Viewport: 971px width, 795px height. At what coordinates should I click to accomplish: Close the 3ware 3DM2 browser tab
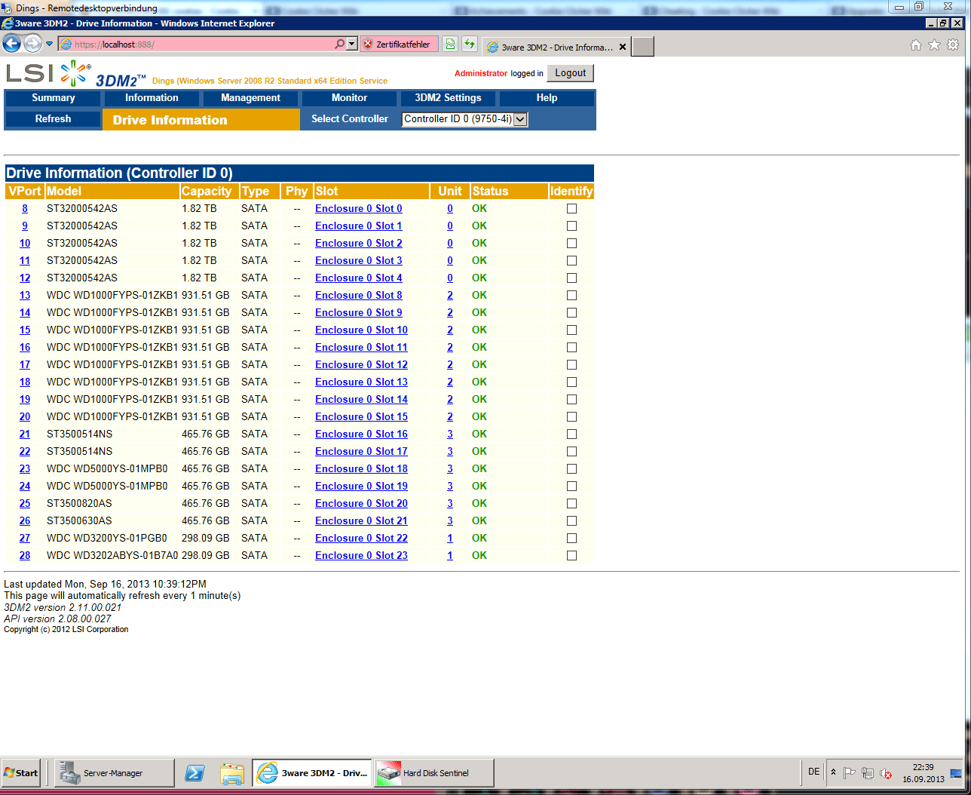pos(622,47)
